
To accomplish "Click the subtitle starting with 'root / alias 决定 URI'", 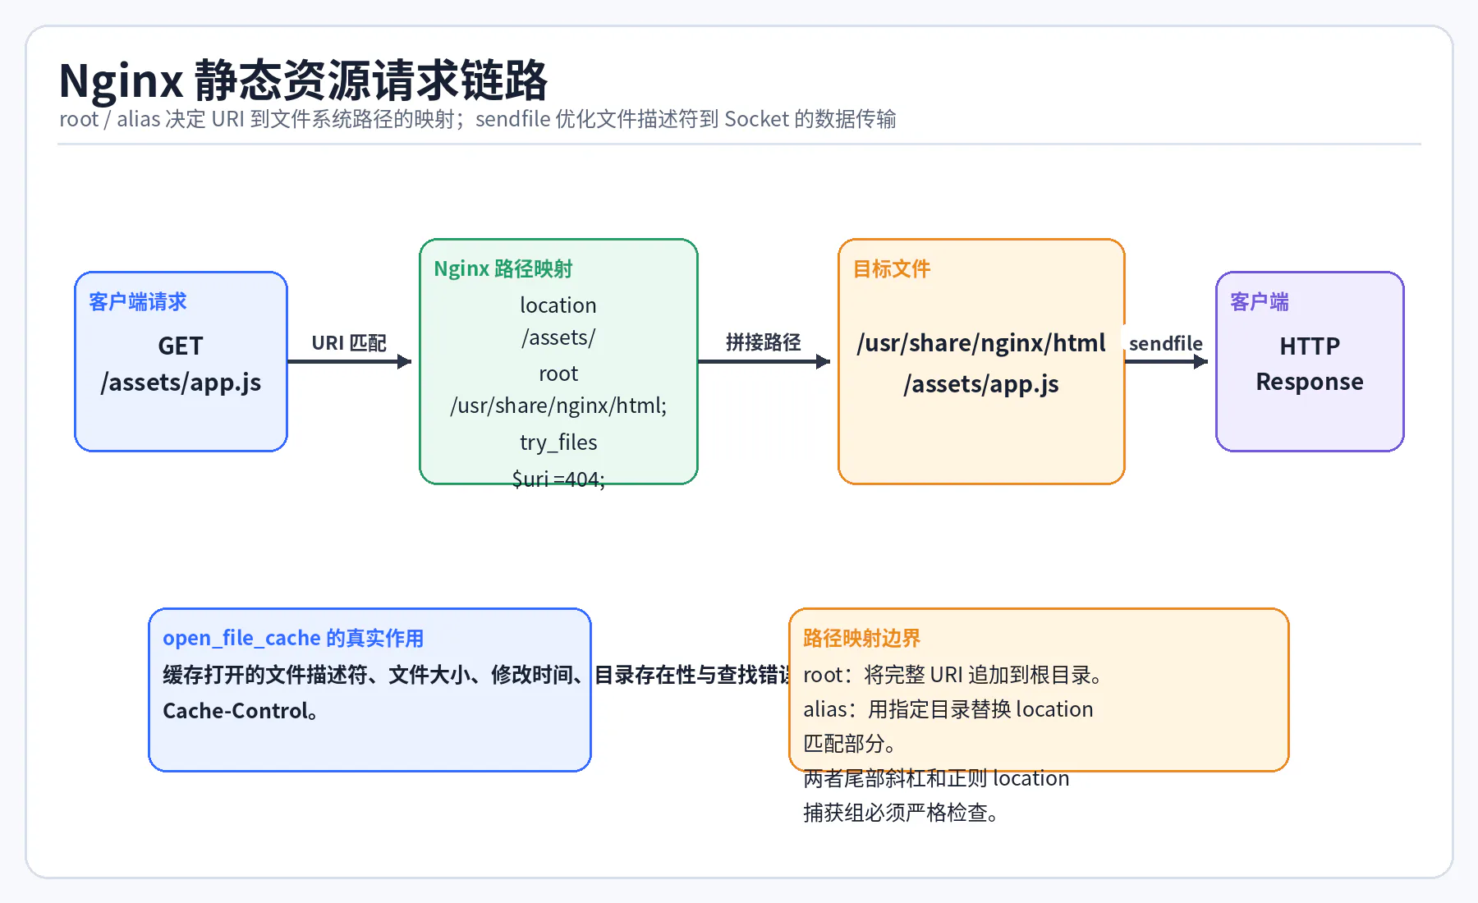I will pos(477,119).
